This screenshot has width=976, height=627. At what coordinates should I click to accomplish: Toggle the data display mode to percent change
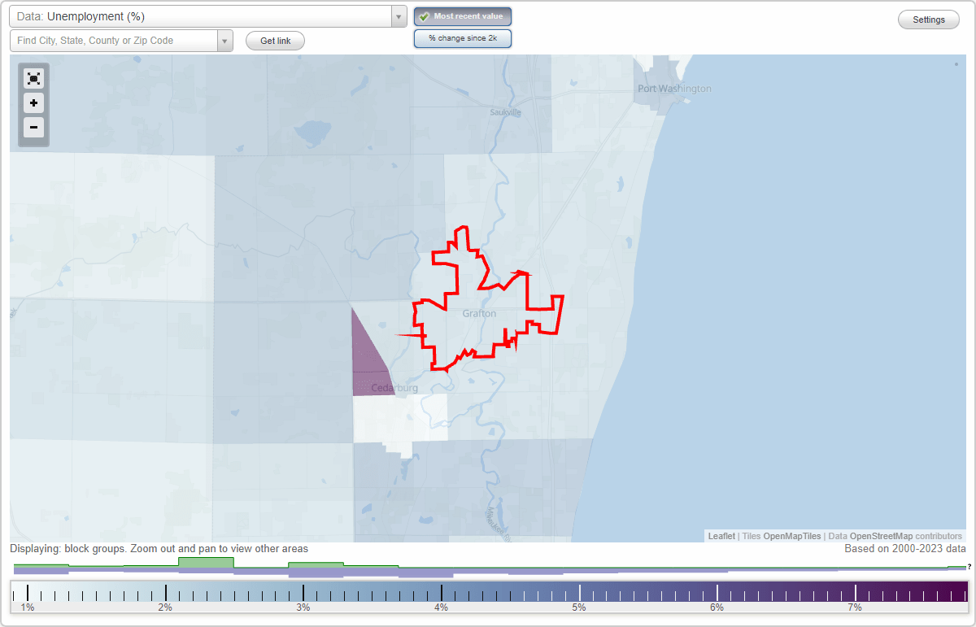[x=463, y=37]
